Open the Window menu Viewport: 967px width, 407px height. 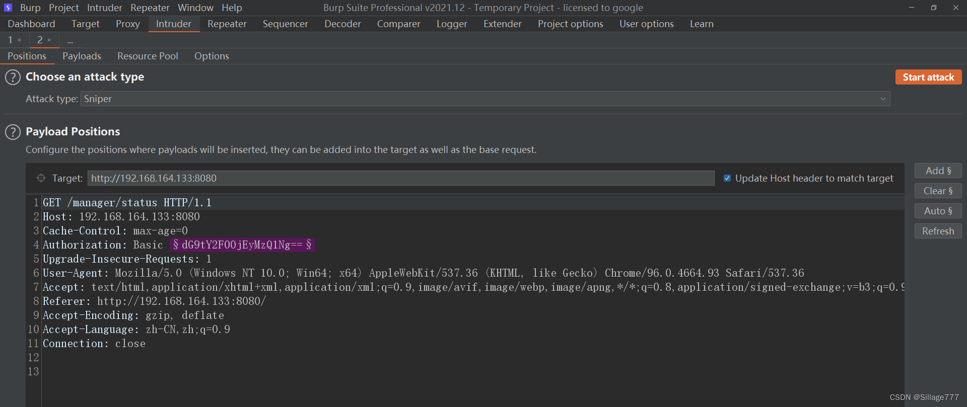[x=195, y=8]
